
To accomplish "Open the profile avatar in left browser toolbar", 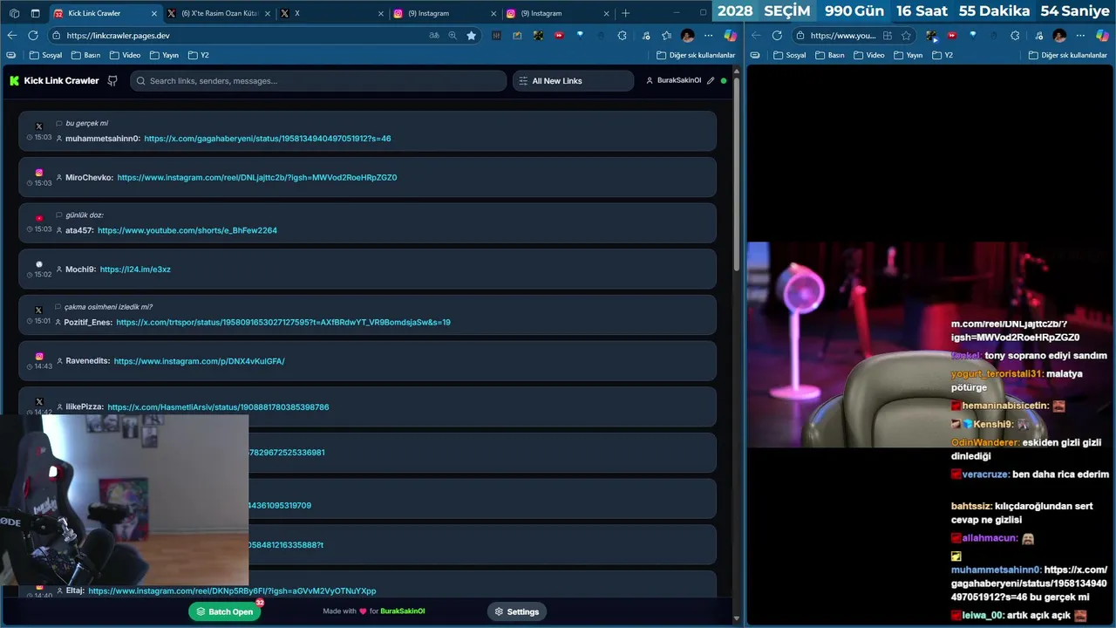I will coord(688,36).
